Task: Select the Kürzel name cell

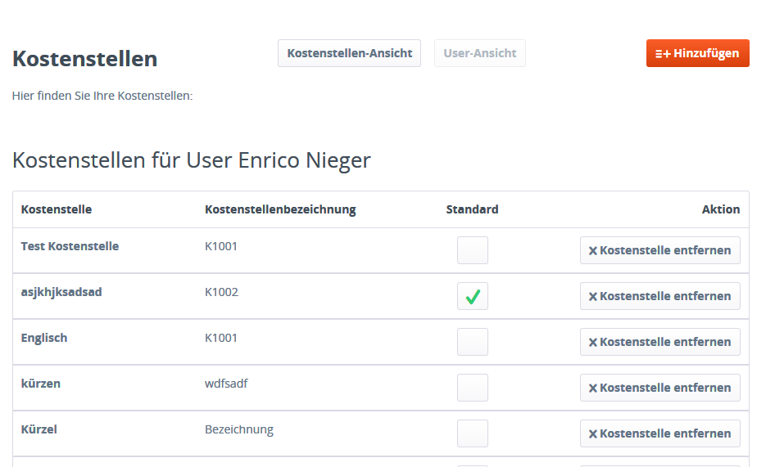Action: tap(39, 429)
